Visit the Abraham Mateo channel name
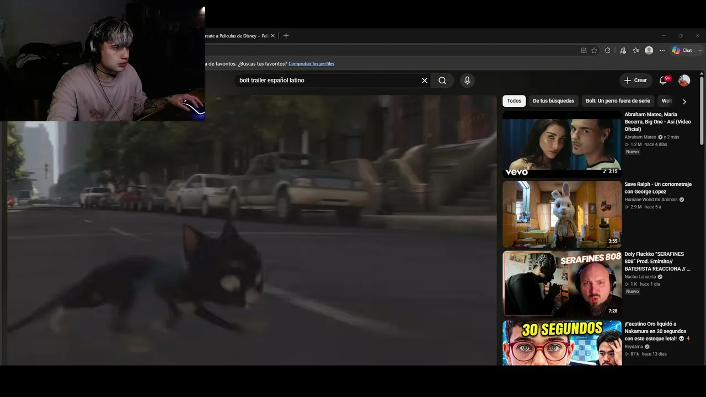This screenshot has width=706, height=397. [640, 137]
